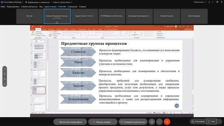Click the Коммуникации arrow shape on slide
The width and height of the screenshot is (224, 126).
point(78,99)
